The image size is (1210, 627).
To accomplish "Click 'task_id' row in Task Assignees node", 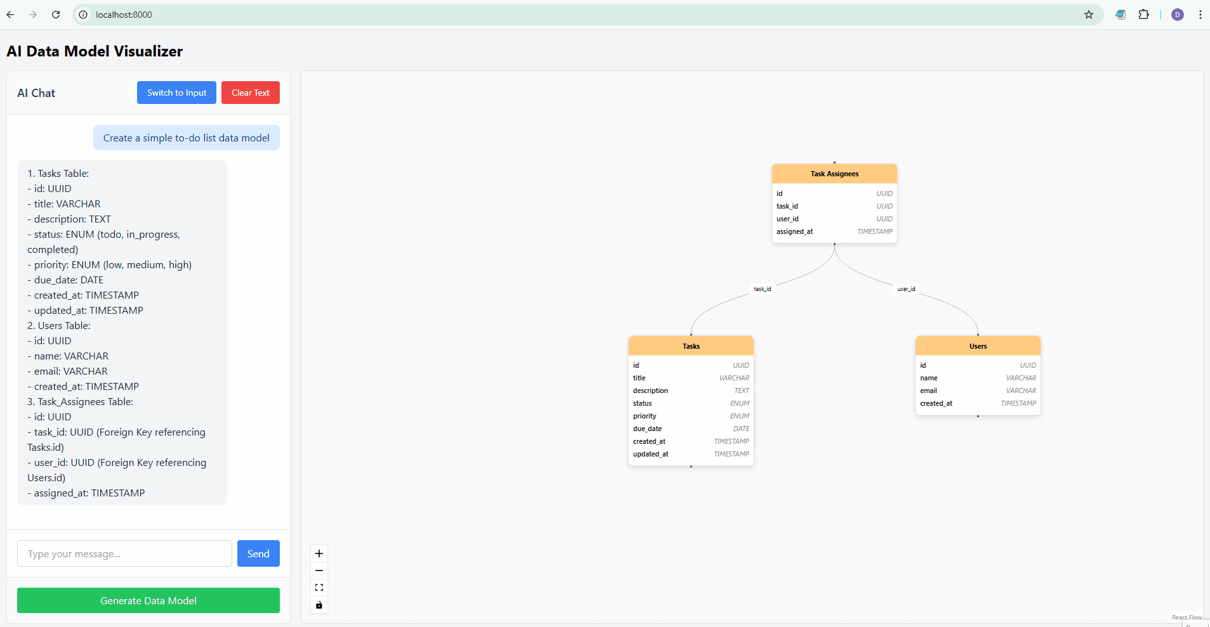I will click(x=834, y=206).
